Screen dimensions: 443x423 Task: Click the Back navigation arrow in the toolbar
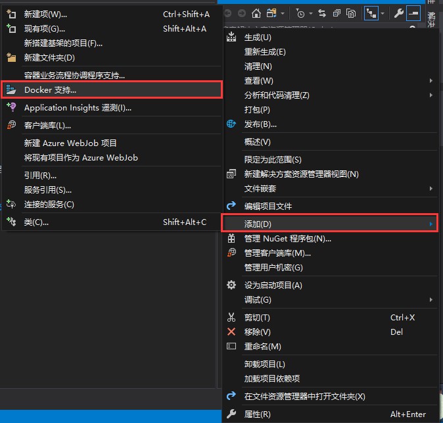click(x=228, y=13)
